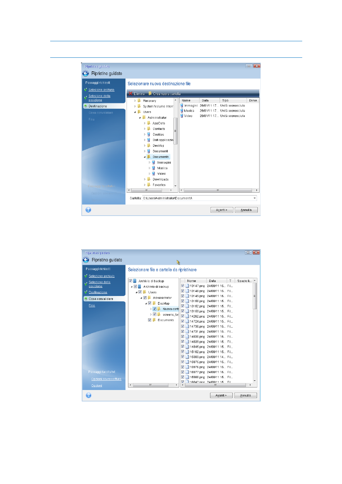Click the top-level Archivio di backup archive icon

135,281
